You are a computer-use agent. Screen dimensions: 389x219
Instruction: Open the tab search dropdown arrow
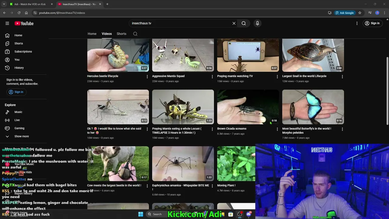pos(4,4)
